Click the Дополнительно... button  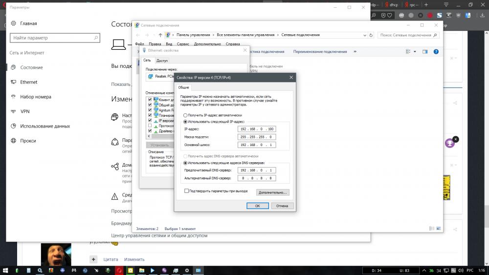point(272,192)
